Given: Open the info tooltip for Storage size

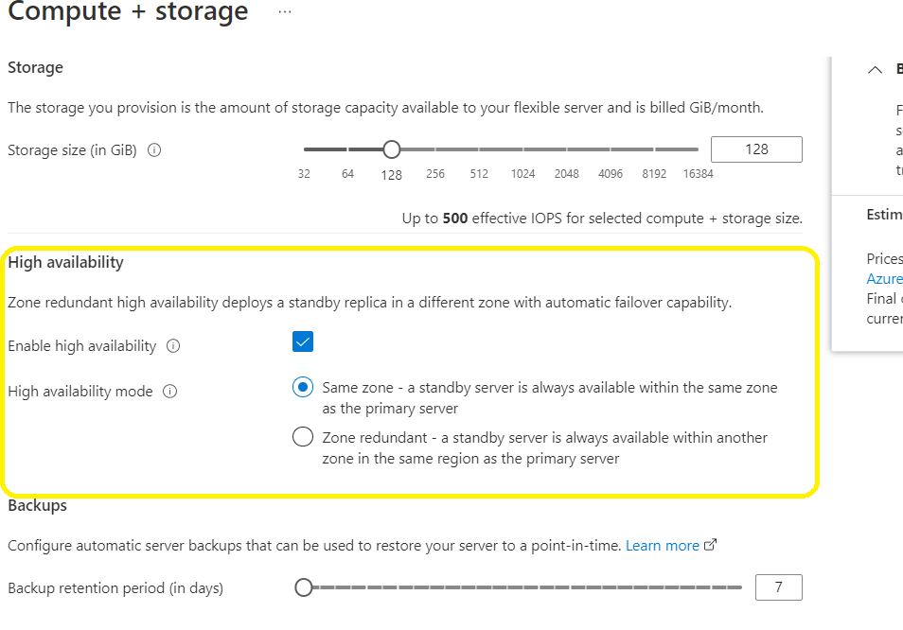Looking at the screenshot, I should point(154,149).
